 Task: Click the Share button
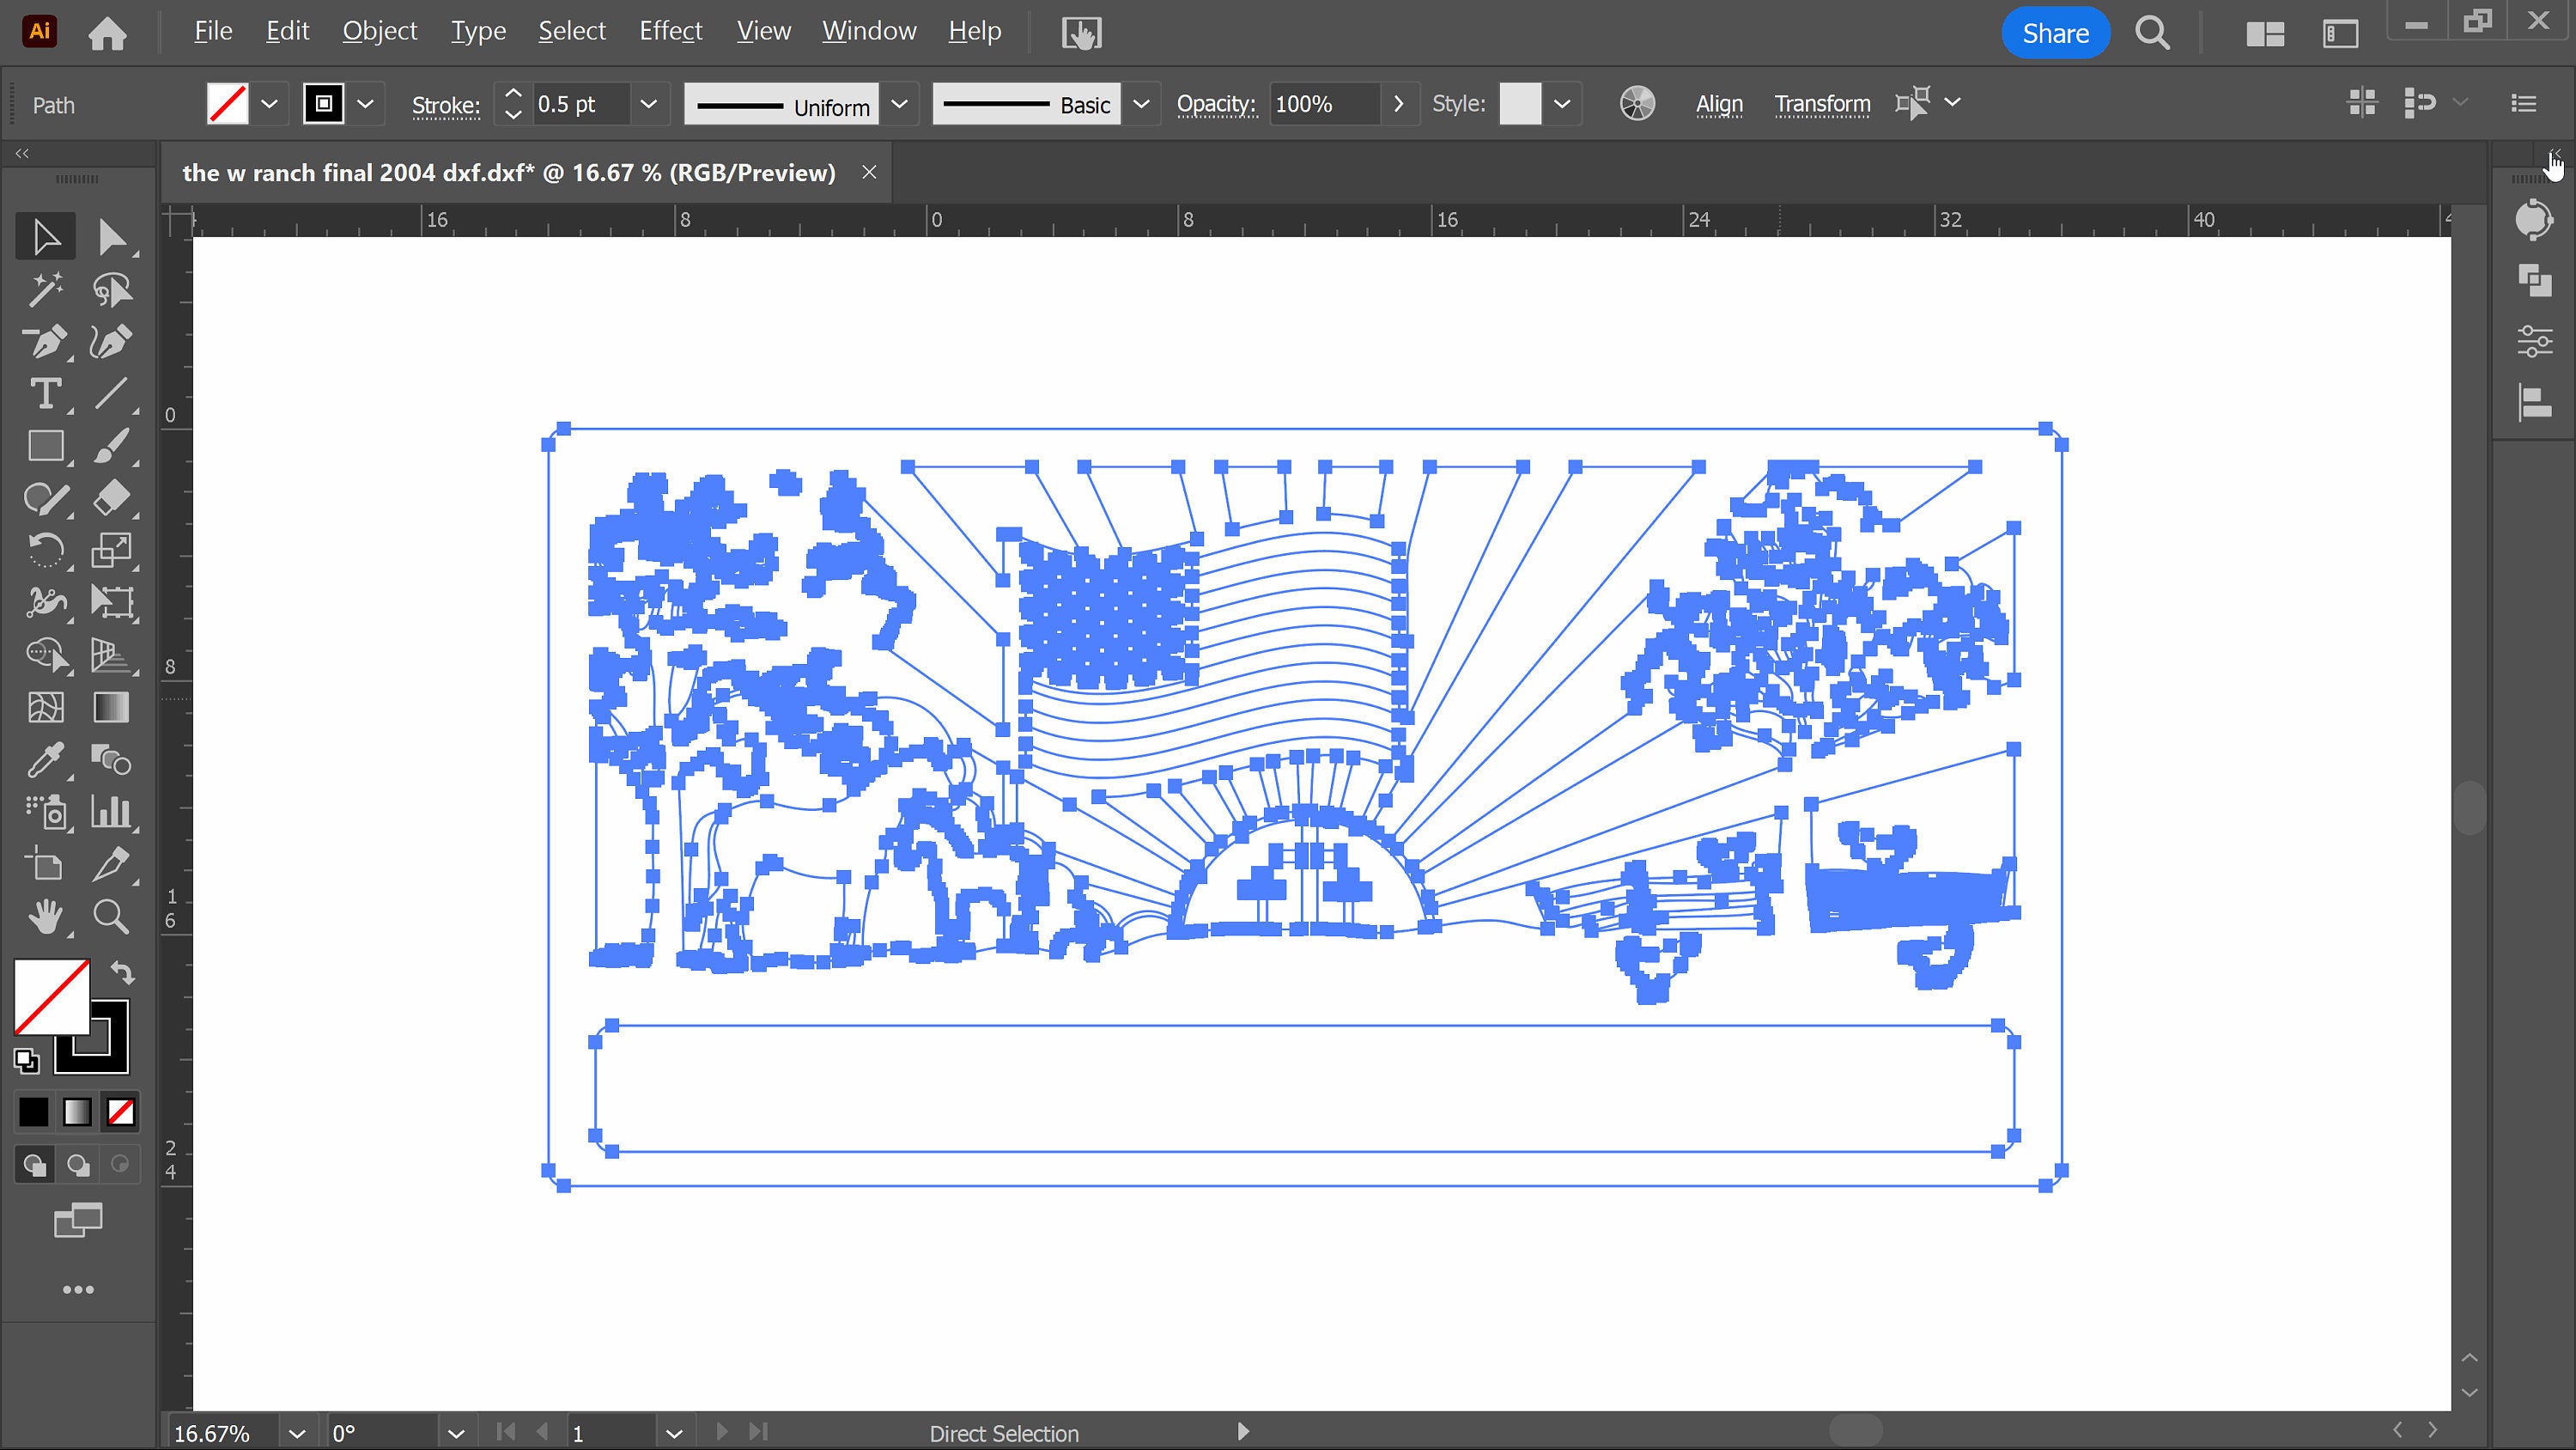pos(2055,31)
